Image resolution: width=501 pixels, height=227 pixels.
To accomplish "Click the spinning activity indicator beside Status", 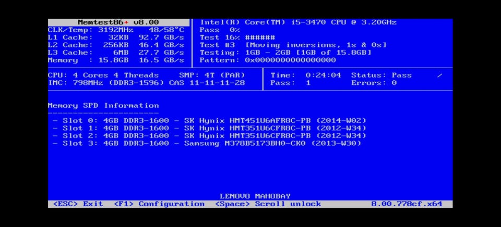I will [439, 75].
